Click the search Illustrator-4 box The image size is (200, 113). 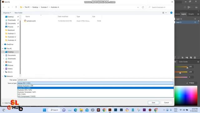160,7
